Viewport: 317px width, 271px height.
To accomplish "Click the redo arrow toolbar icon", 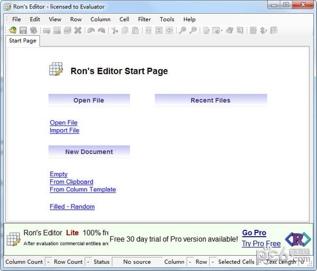I will click(101, 31).
